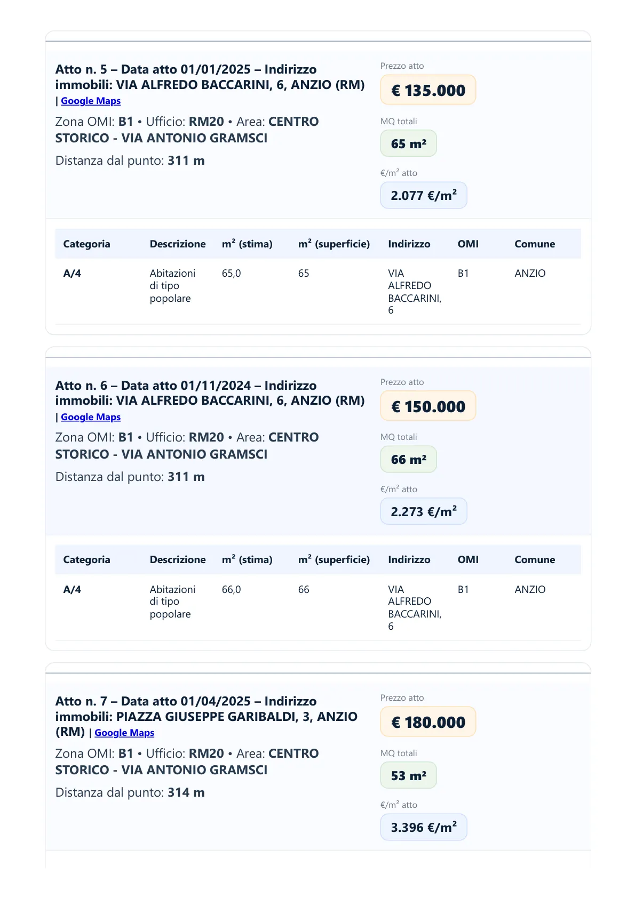Select the 53 m² total area badge

pyautogui.click(x=408, y=775)
